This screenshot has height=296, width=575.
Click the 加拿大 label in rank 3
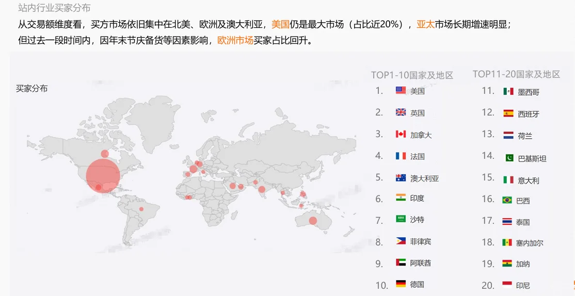click(421, 135)
